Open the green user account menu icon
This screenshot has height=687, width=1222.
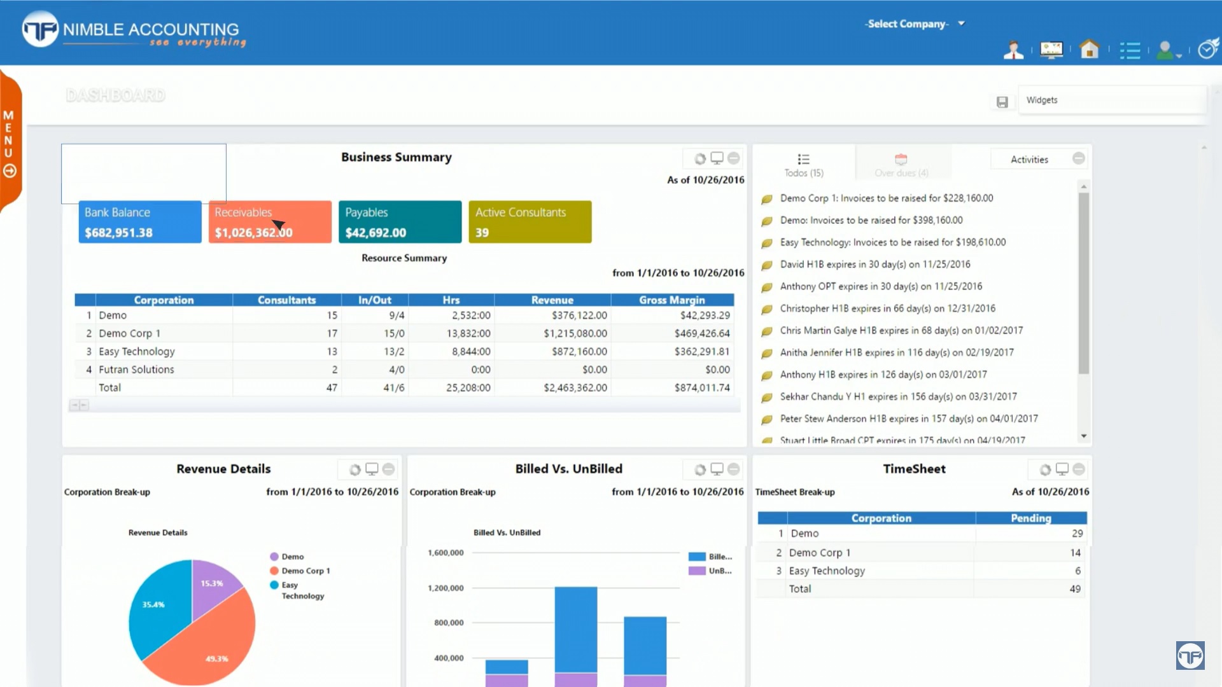tap(1168, 50)
